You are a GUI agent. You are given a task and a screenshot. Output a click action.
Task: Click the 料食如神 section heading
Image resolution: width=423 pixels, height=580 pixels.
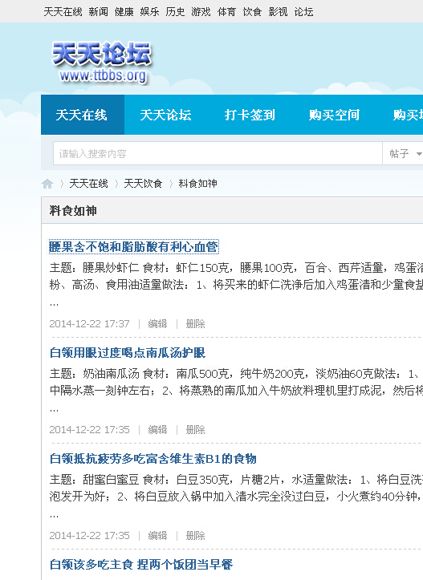tap(73, 211)
